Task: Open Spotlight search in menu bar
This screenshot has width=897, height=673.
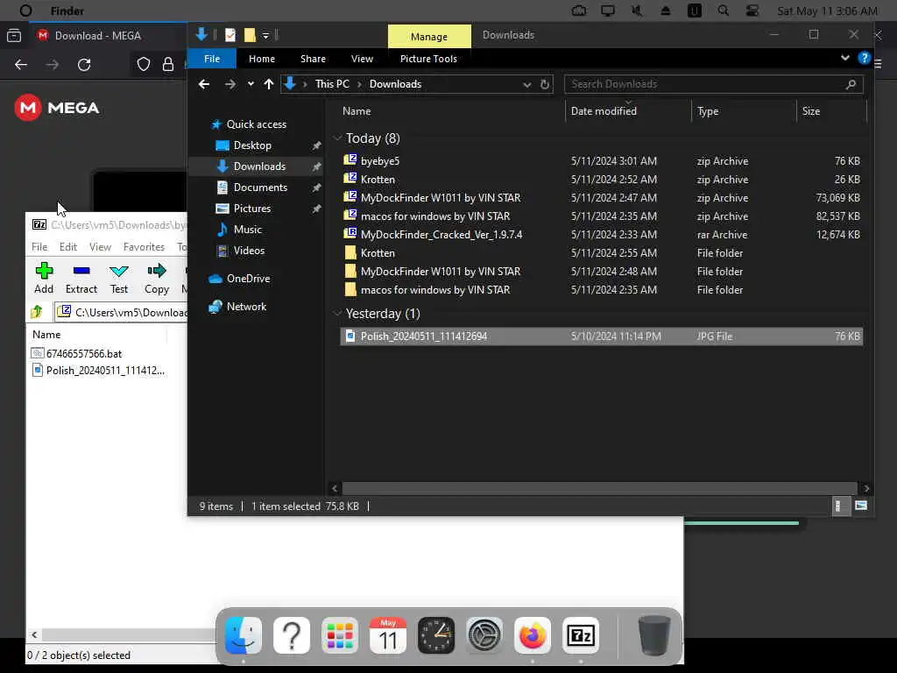Action: coord(723,11)
